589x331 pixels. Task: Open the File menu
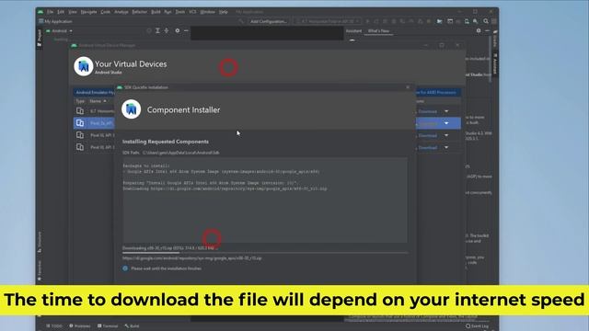(x=50, y=12)
